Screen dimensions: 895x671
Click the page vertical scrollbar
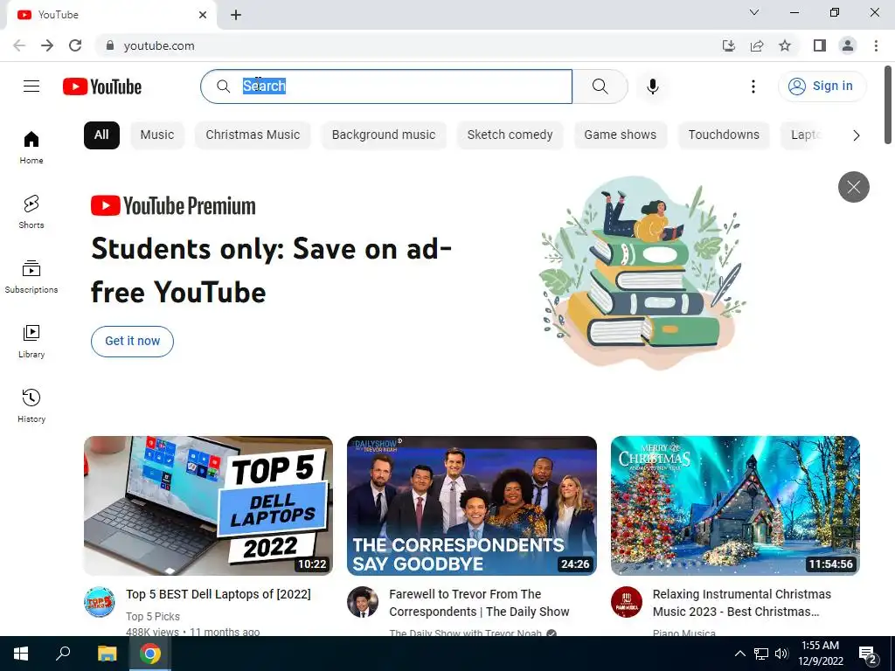(x=888, y=106)
